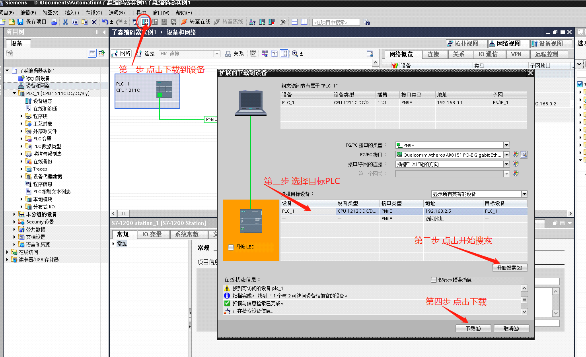The height and width of the screenshot is (357, 586).
Task: Click the split editor vertically icon
Action: [x=304, y=22]
